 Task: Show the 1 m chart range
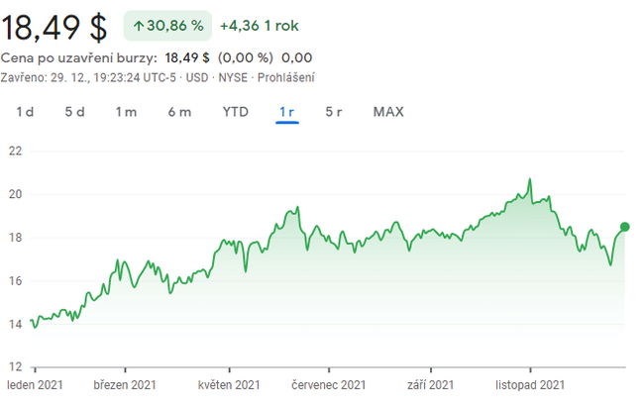(x=126, y=112)
